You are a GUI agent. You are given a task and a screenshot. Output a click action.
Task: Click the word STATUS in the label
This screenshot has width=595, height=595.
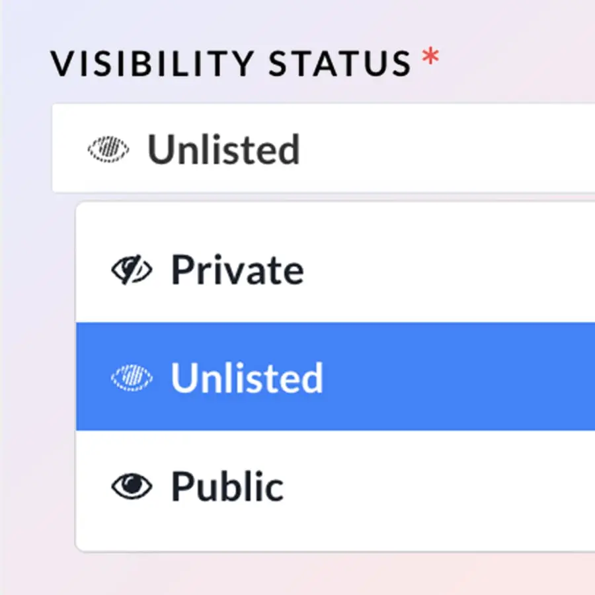[340, 63]
